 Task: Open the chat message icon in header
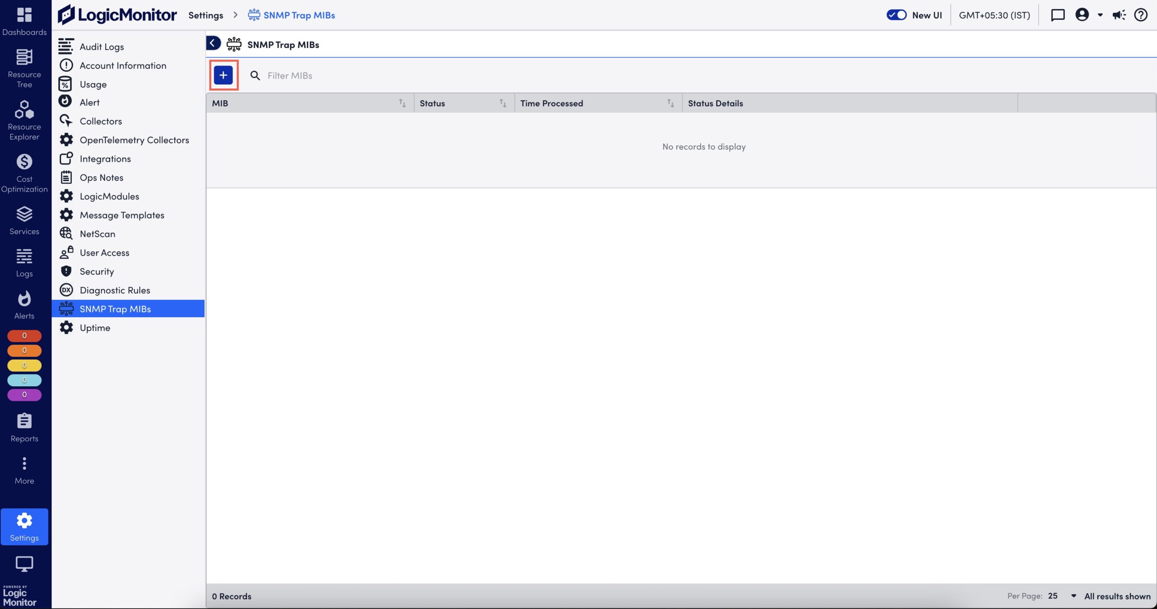[1058, 15]
